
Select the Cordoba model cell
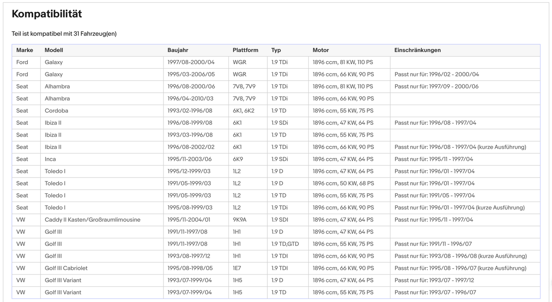[x=56, y=111]
